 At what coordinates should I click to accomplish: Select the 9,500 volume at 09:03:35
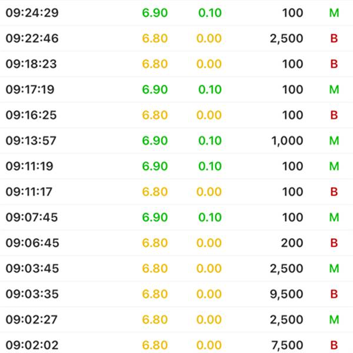point(287,294)
